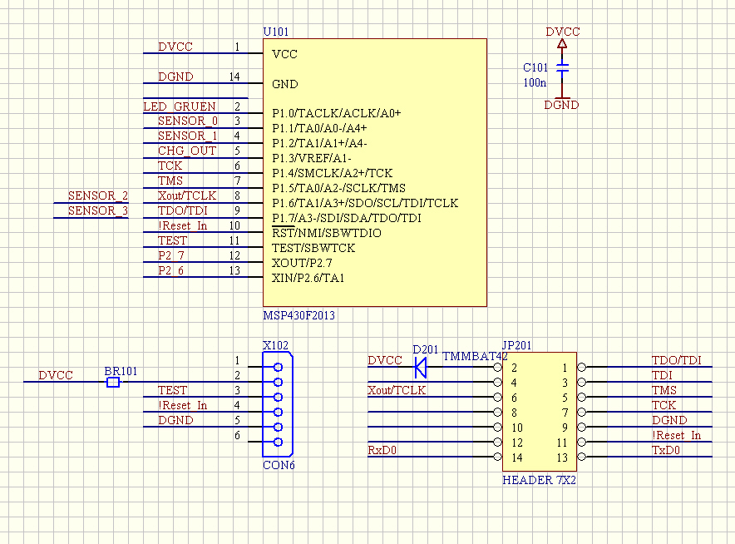
Task: Click the TDI label at JP201 pin 3
Action: coord(662,375)
